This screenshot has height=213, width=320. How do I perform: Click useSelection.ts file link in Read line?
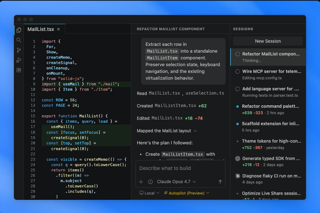pyautogui.click(x=205, y=93)
